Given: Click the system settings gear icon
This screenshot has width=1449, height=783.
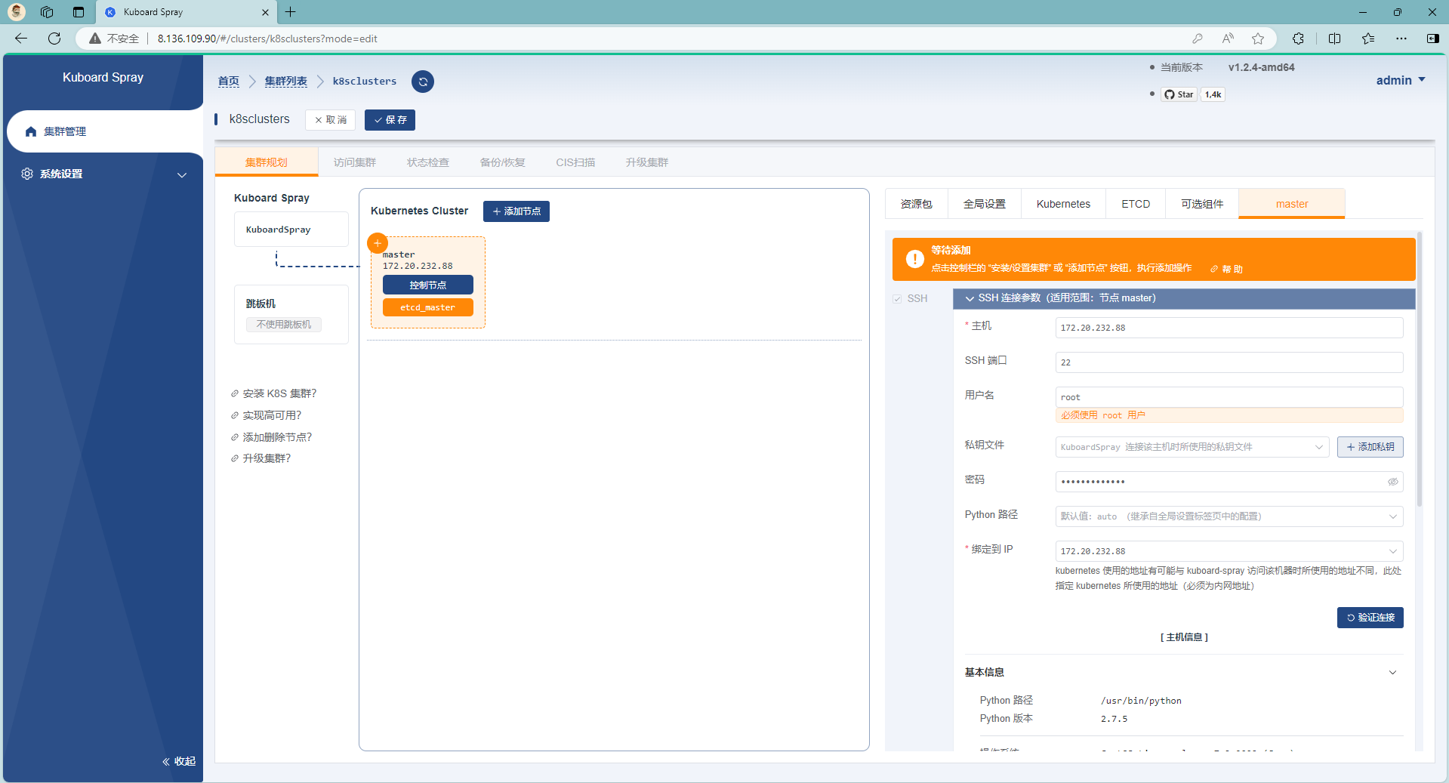Looking at the screenshot, I should pos(27,174).
